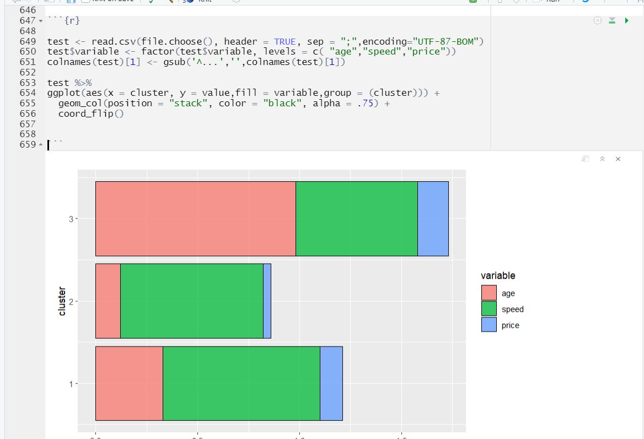Screen dimensions: 644x439
Task: Click the axis tick label '3'
Action: tap(71, 219)
